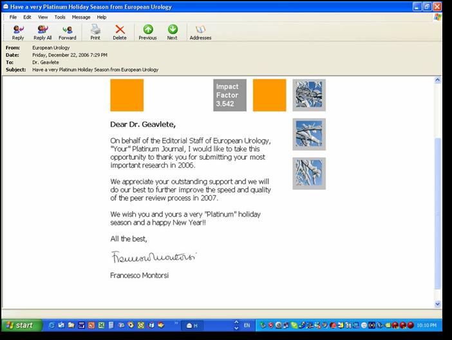Click the Reply button
Screen dimensions: 452x340
tap(18, 32)
